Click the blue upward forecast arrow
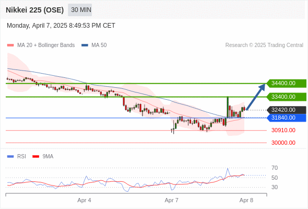Image resolution: width=308 pixels, height=209 pixels. click(256, 97)
